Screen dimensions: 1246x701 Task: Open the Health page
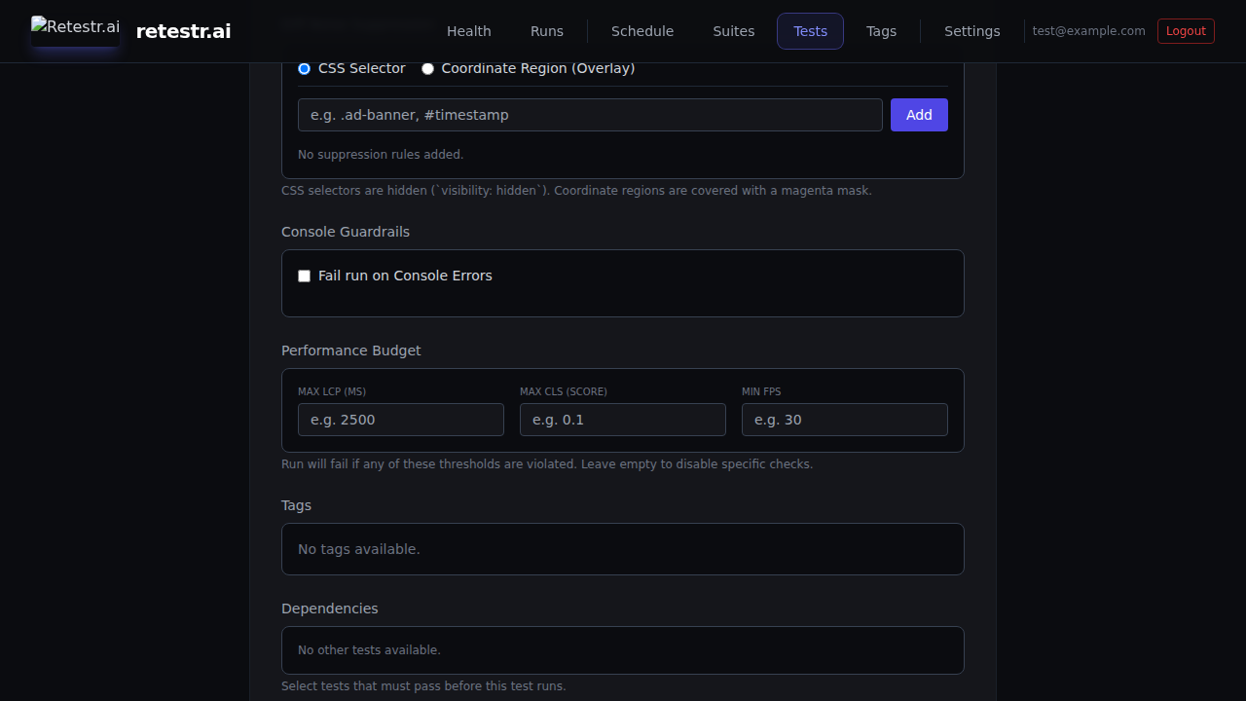tap(468, 31)
